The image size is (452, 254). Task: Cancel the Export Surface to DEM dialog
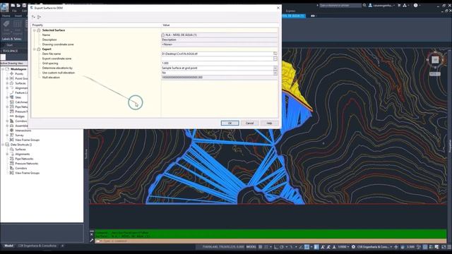pyautogui.click(x=249, y=123)
